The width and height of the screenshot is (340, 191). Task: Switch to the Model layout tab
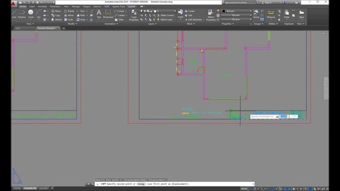coord(17,188)
